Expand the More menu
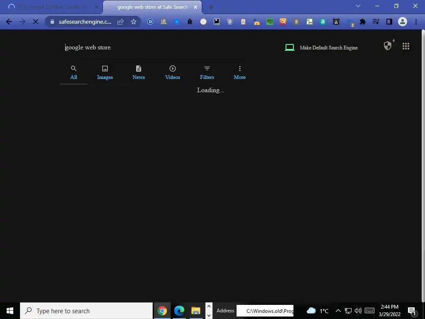425x319 pixels. [x=239, y=73]
